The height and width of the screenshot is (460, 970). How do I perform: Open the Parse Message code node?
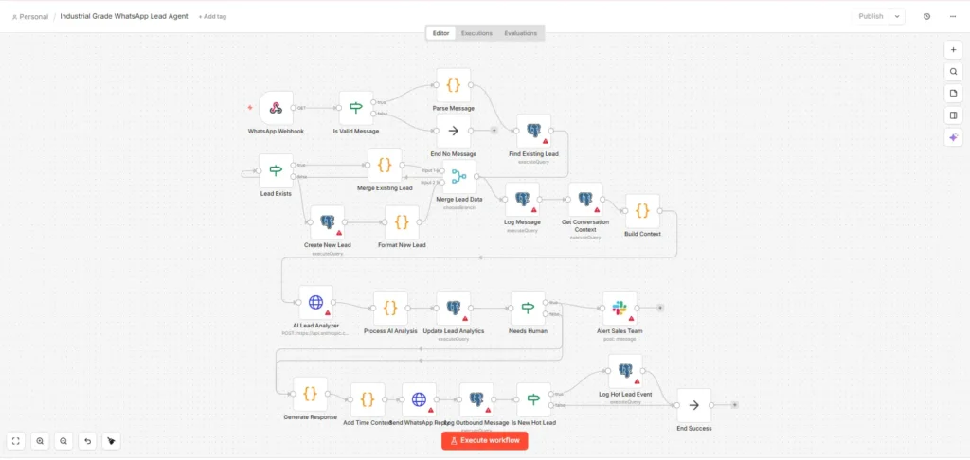point(453,85)
